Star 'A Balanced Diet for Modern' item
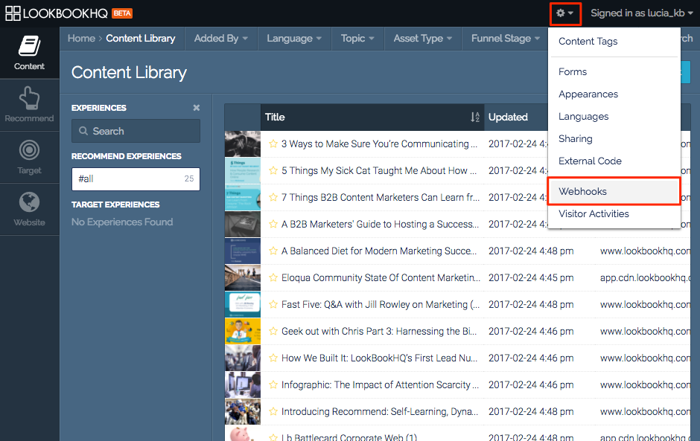Screen dimensions: 700x441 [273, 251]
